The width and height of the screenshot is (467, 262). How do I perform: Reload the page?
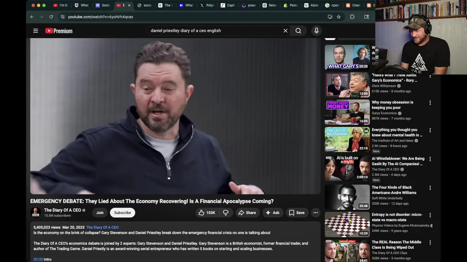point(51,17)
